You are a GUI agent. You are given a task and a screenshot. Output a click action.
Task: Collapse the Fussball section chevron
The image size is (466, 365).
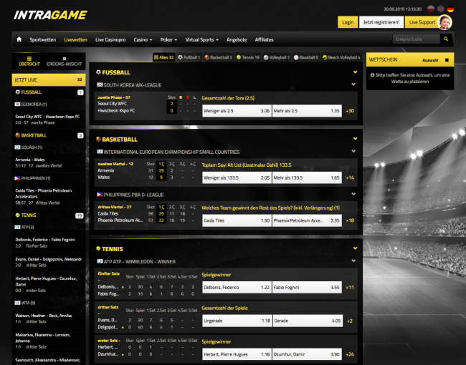coord(354,72)
